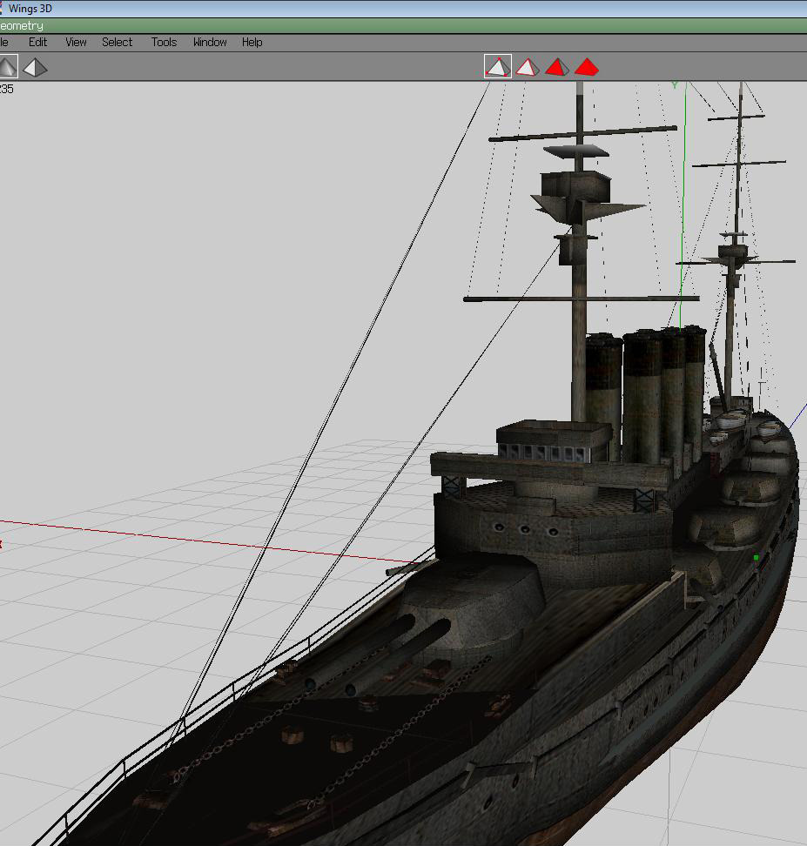The width and height of the screenshot is (807, 846).
Task: Click the ship's smoke funnels
Action: [646, 394]
